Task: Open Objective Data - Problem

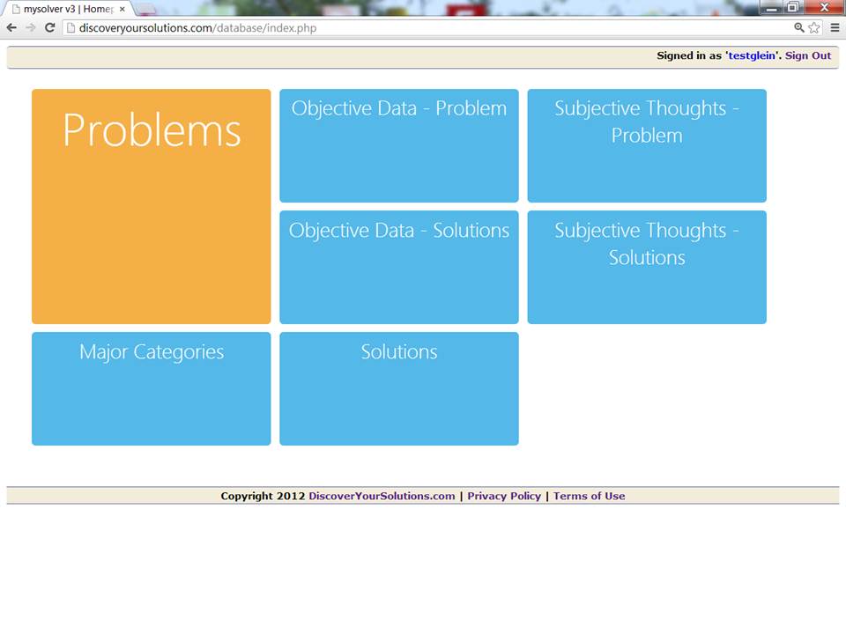Action: point(398,144)
